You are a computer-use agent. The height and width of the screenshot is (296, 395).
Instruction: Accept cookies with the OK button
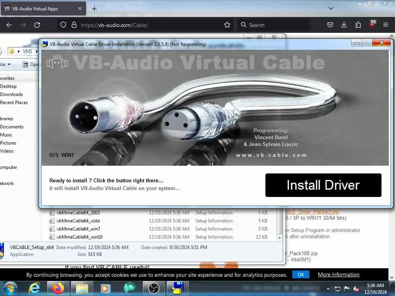[301, 274]
